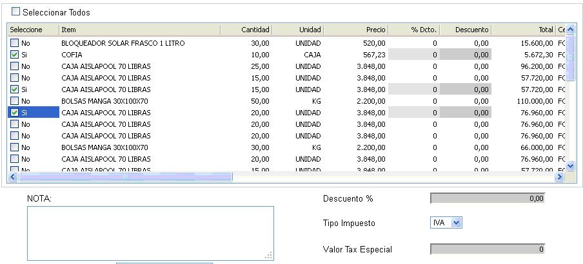The height and width of the screenshot is (264, 583).
Task: Click the vertical scrollbar thumb of the table
Action: pos(570,58)
